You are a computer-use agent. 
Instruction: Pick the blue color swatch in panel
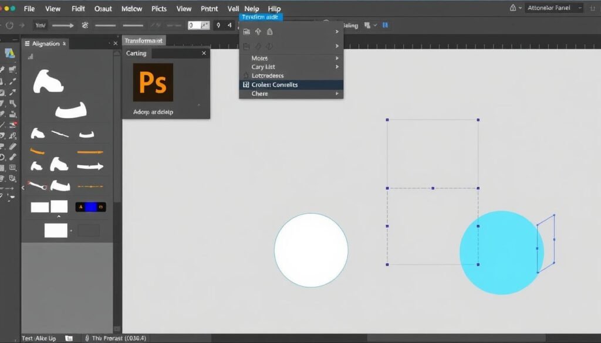coord(91,207)
